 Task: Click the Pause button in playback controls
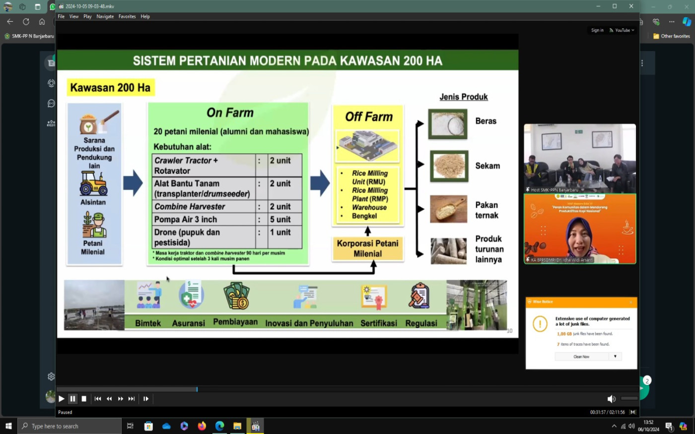pyautogui.click(x=72, y=399)
